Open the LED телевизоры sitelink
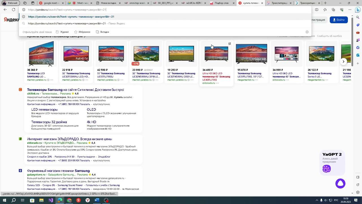Image resolution: width=362 pixels, height=204 pixels. click(44, 110)
